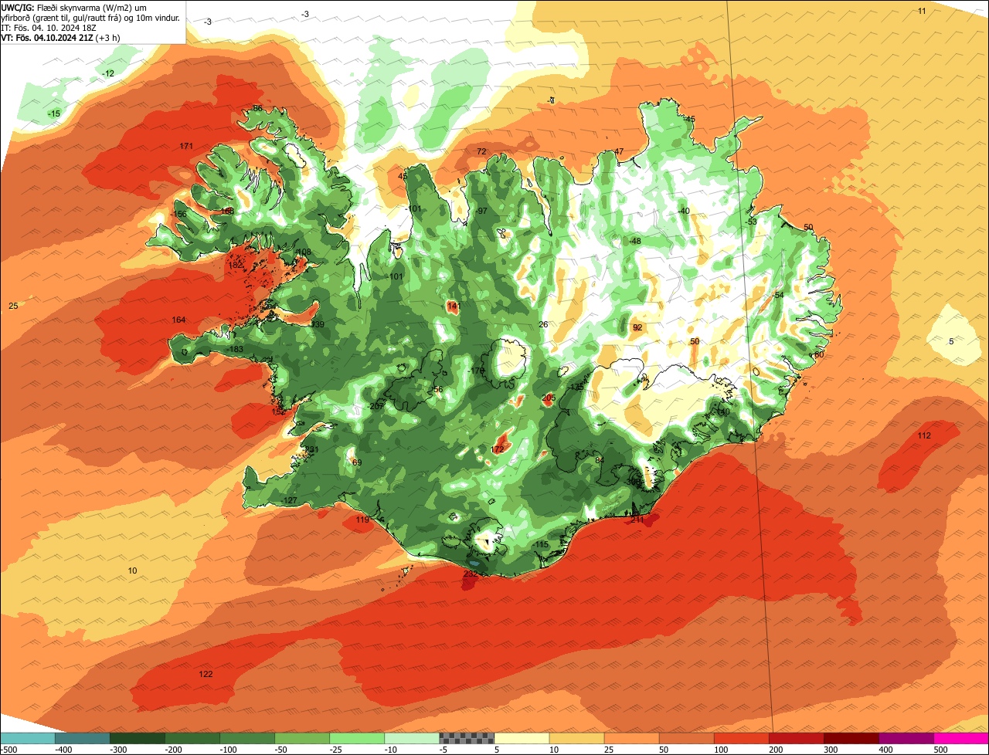Click the map value '-183' on the western peninsula
Viewport: 989px width, 755px height.
pos(235,350)
